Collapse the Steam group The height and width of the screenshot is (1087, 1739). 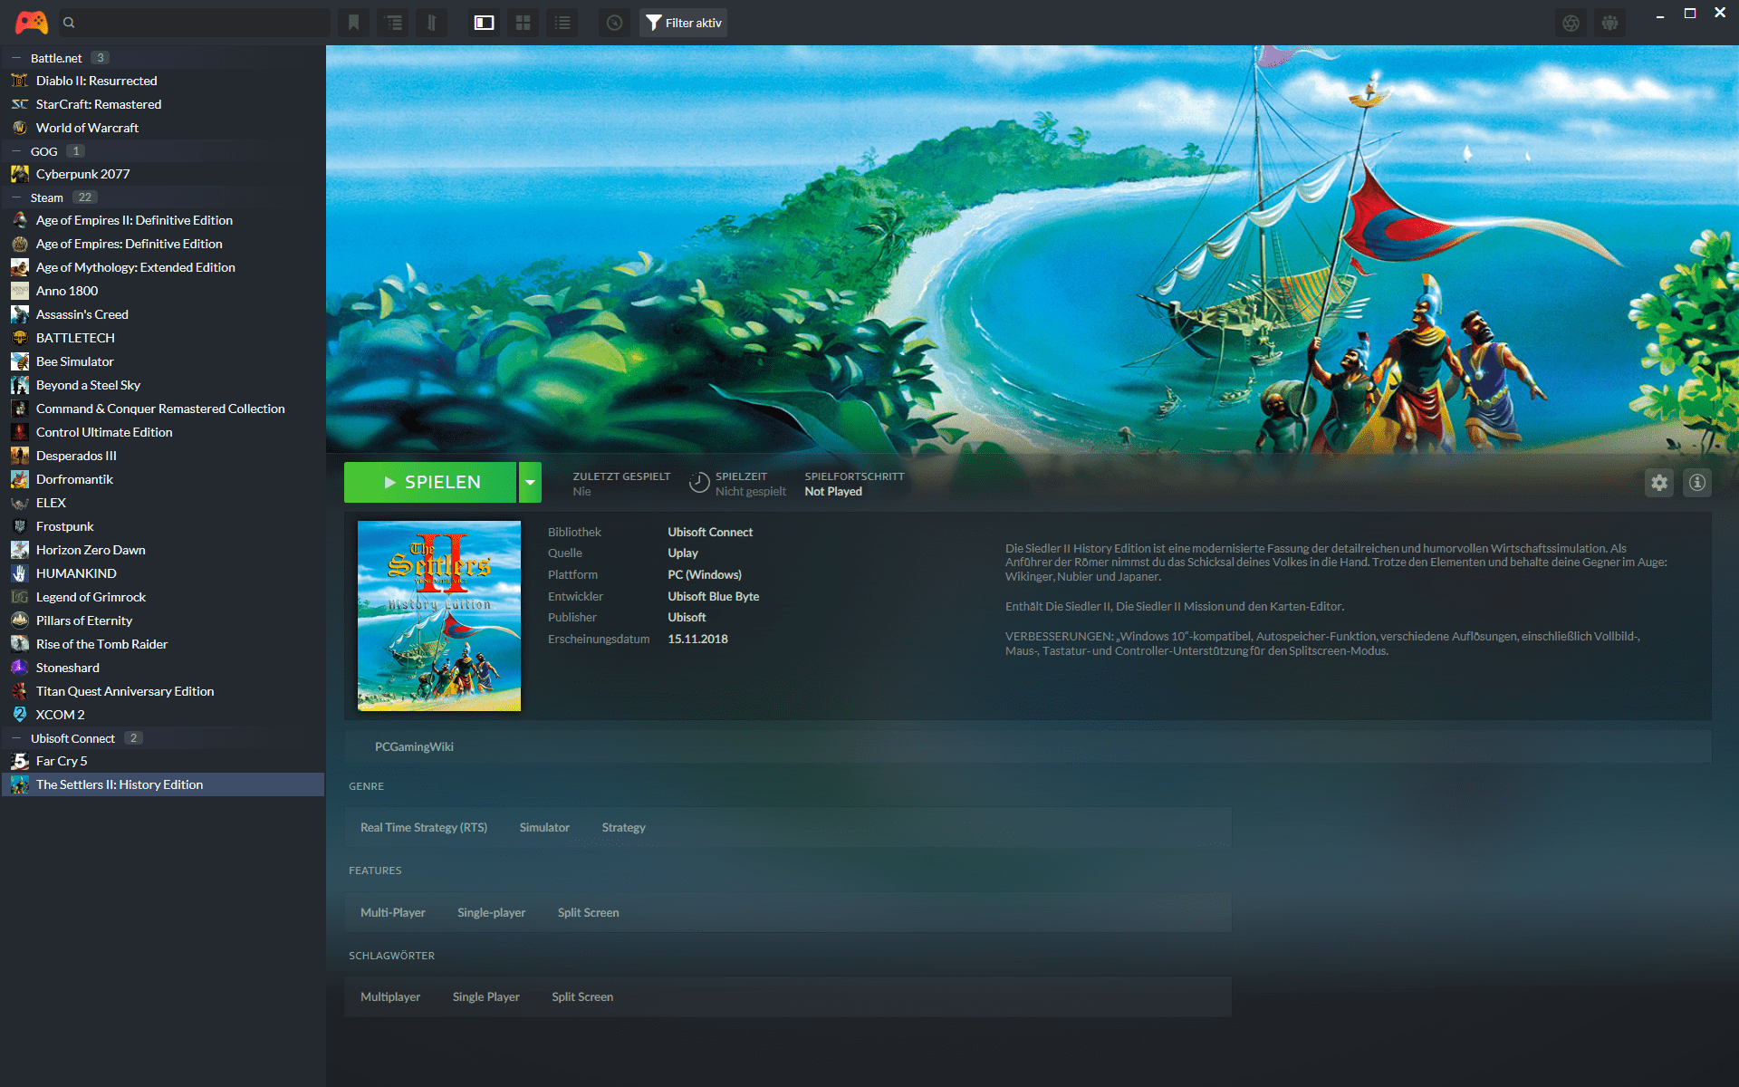pyautogui.click(x=16, y=197)
